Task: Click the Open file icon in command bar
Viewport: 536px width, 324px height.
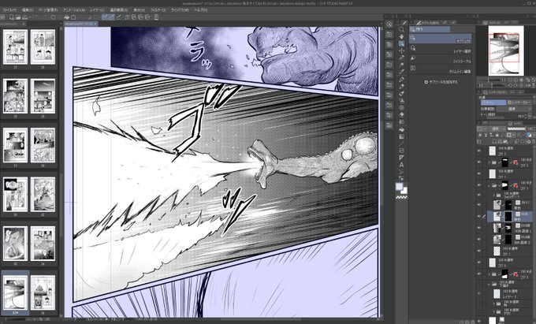Action: 17,17
